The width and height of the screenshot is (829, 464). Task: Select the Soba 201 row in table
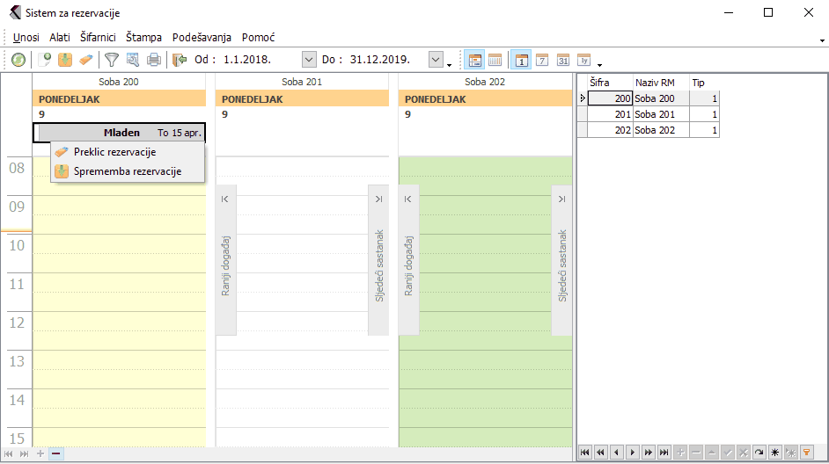click(x=655, y=114)
